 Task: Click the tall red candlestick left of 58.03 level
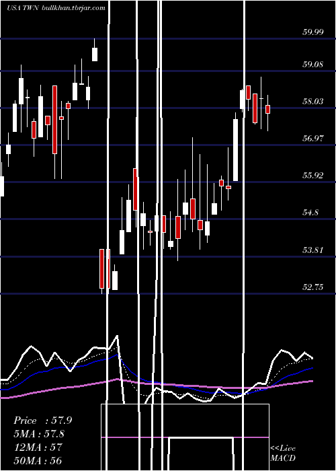coord(54,120)
